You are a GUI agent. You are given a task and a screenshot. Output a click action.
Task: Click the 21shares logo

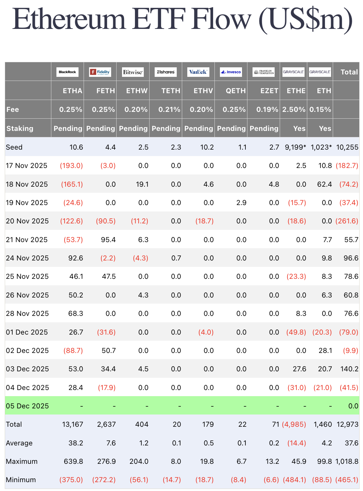coord(166,72)
